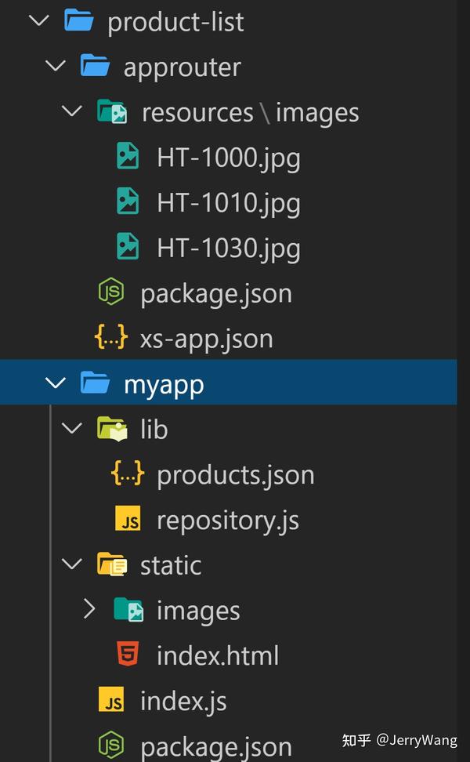Select the repository.js file
The height and width of the screenshot is (762, 470).
227,519
